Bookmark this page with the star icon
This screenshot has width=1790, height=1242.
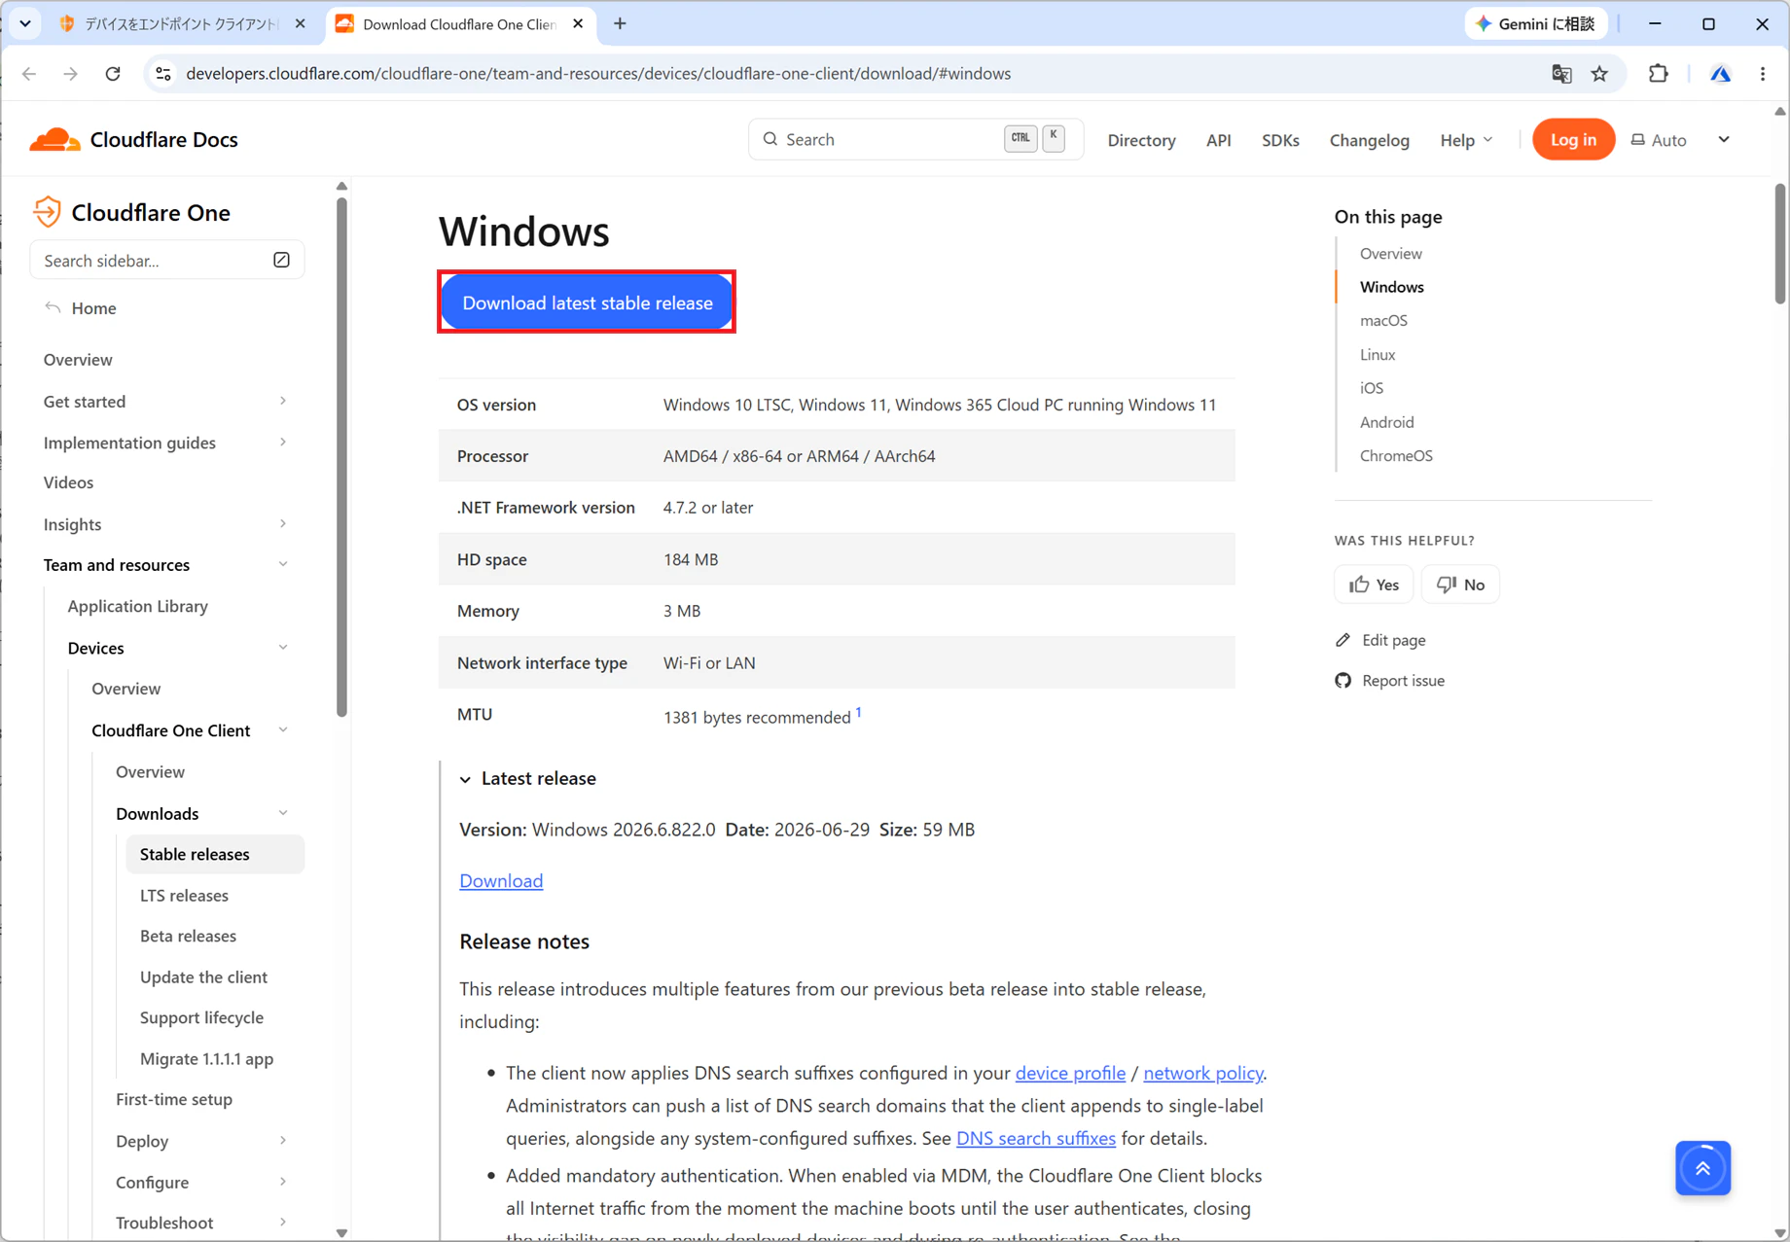click(1599, 74)
